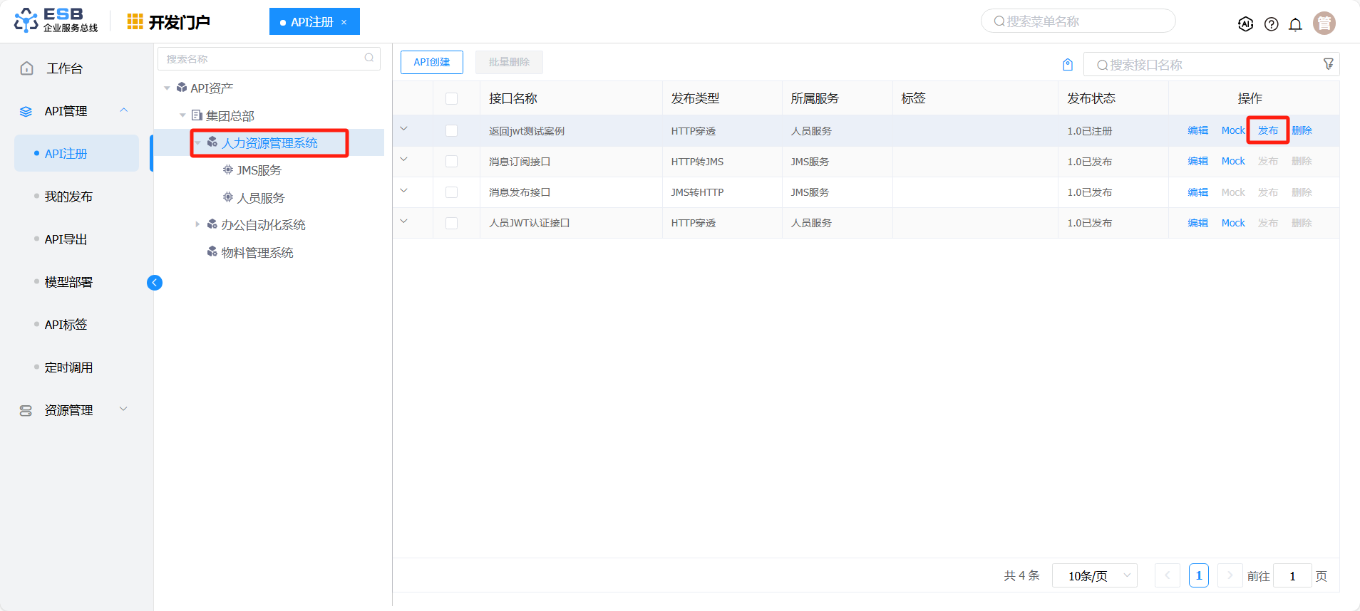Click the 搜索菜单名称 search field

[1078, 21]
